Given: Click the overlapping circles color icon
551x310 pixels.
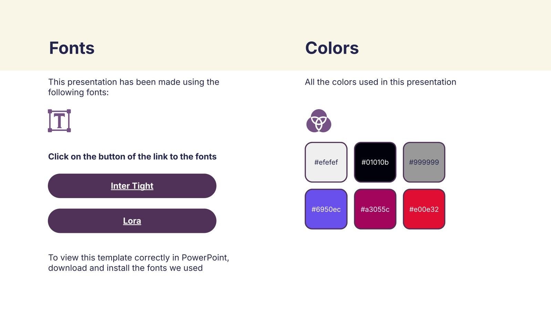Looking at the screenshot, I should click(319, 121).
